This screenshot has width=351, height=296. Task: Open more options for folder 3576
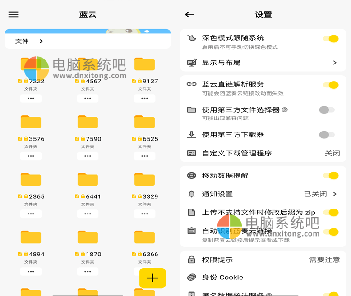point(31,156)
